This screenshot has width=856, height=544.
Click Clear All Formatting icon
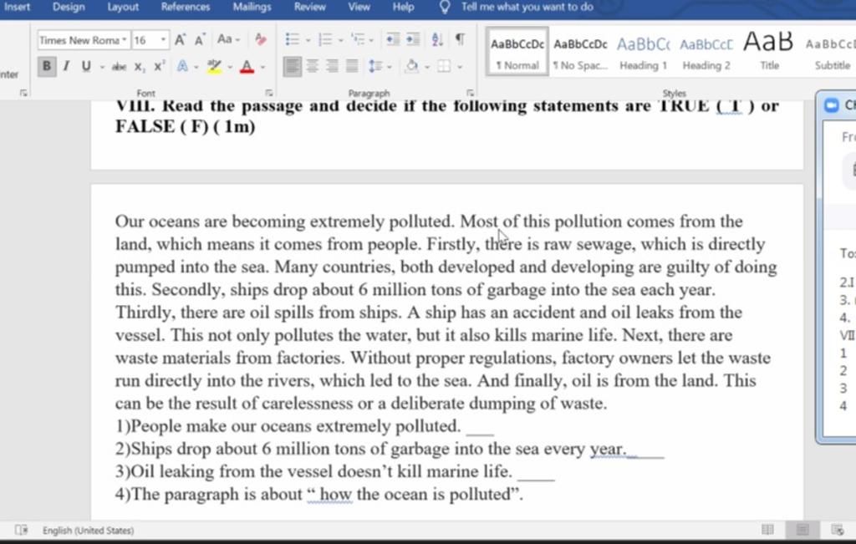click(x=261, y=39)
